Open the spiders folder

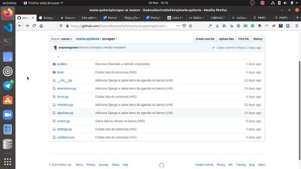coord(62,64)
